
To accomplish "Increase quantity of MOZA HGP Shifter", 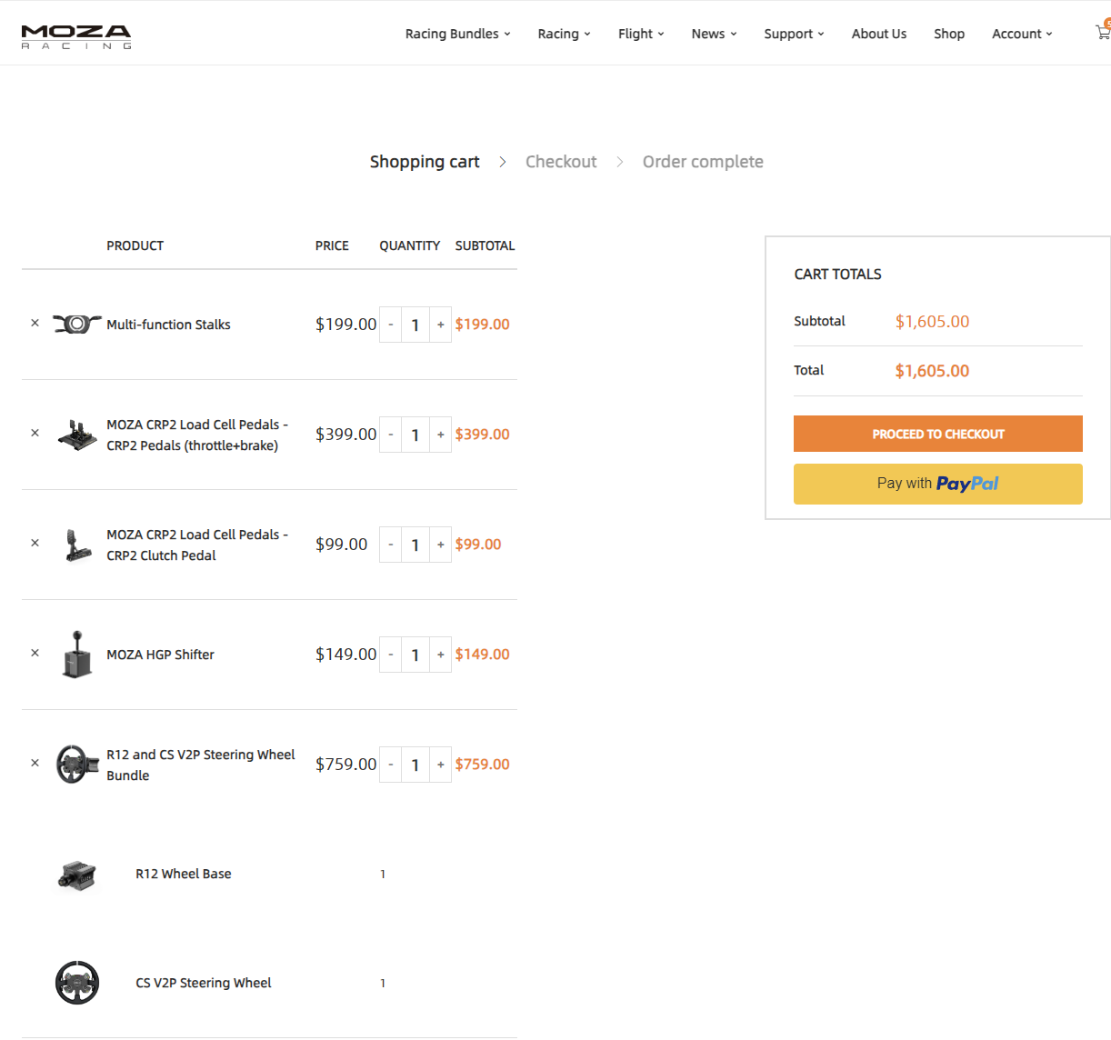I will (441, 655).
